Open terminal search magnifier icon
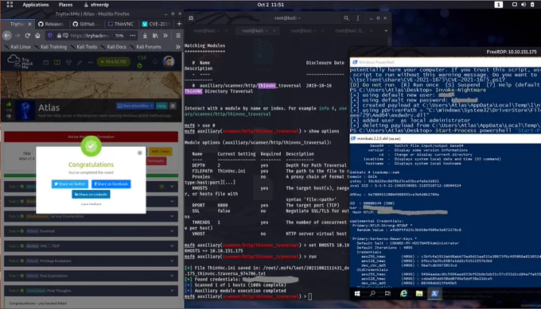Screen dimensions: 541x309 (346, 18)
